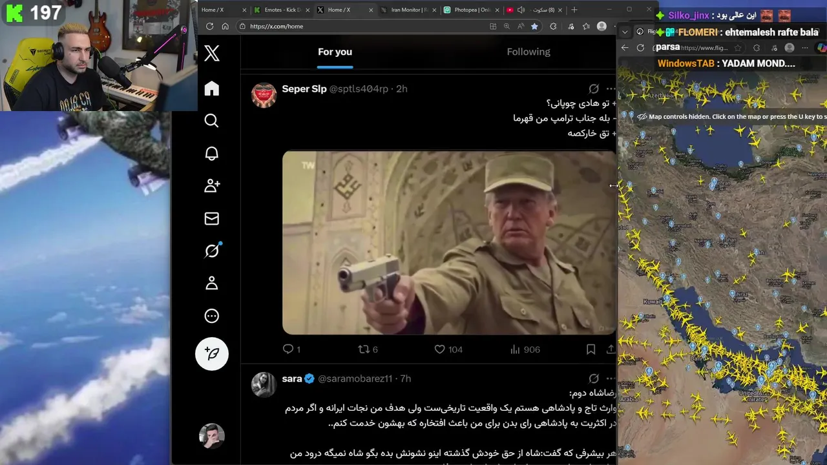
Task: Open Grok from the X sidebar
Action: pos(212,251)
